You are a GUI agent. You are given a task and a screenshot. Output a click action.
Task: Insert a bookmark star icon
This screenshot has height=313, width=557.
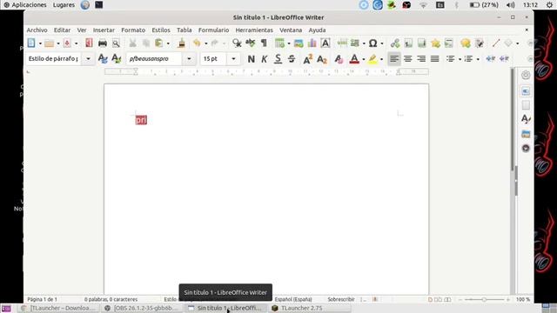435,43
